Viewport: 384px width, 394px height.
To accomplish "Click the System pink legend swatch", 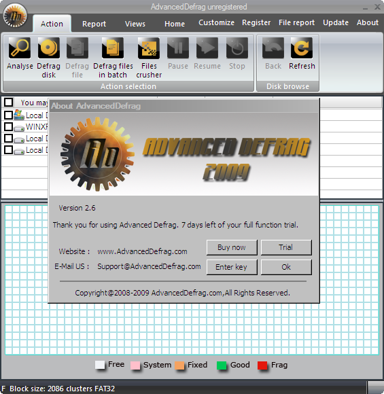I will coord(135,365).
